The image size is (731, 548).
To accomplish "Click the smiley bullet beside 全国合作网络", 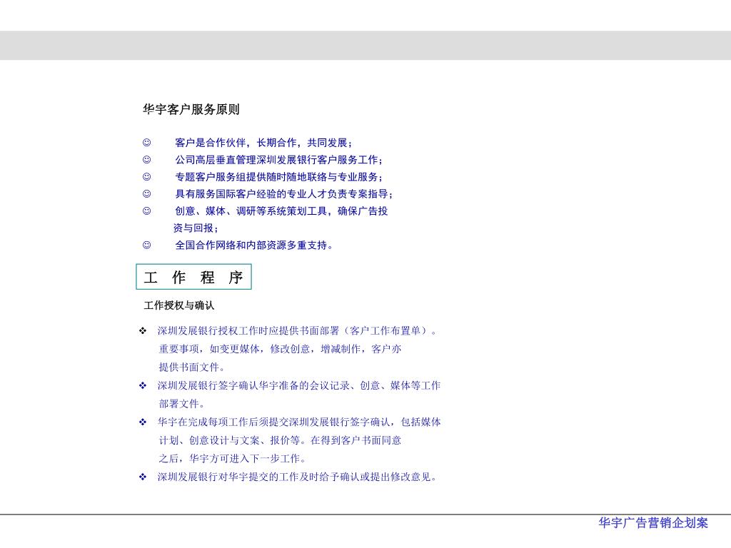I will 147,245.
